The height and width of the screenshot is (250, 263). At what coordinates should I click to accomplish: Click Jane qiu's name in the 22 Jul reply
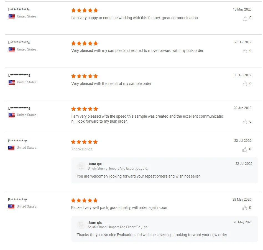point(95,164)
